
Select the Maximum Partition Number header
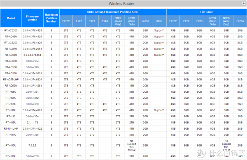point(51,18)
